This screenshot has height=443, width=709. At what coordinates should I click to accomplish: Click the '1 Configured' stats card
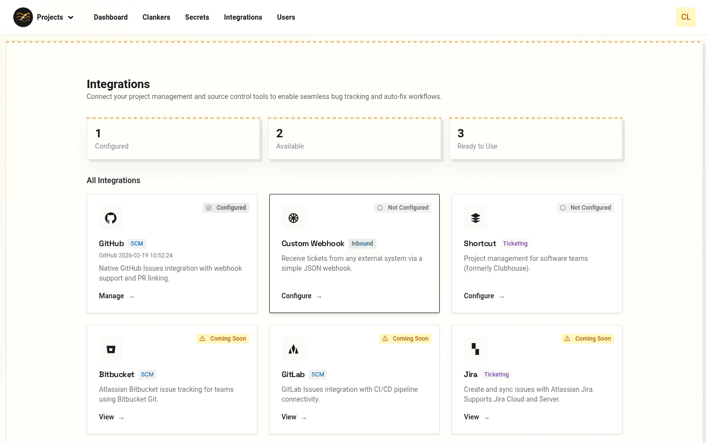[x=173, y=138]
